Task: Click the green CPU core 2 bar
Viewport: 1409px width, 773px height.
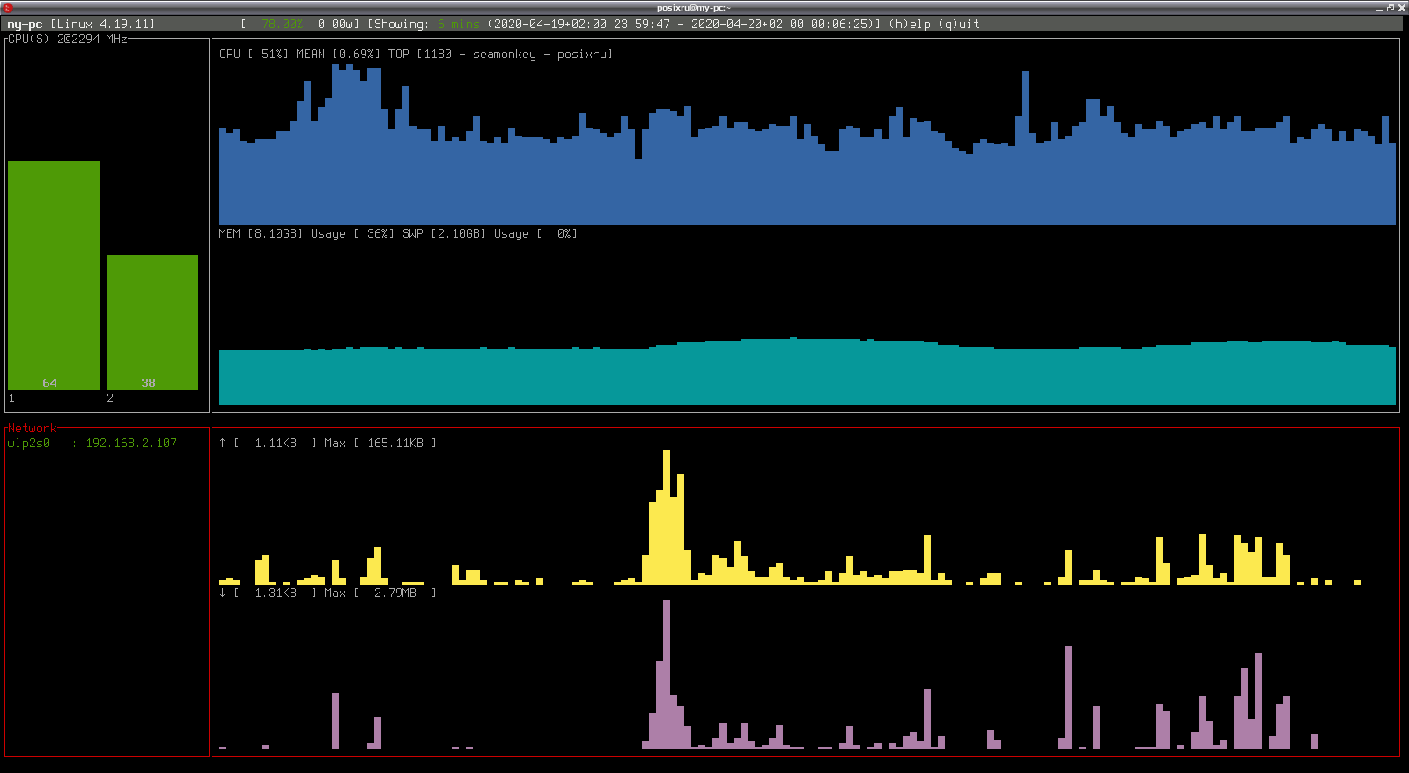Action: click(x=152, y=322)
